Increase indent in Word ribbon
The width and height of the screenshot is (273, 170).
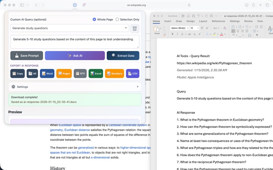click(x=261, y=27)
